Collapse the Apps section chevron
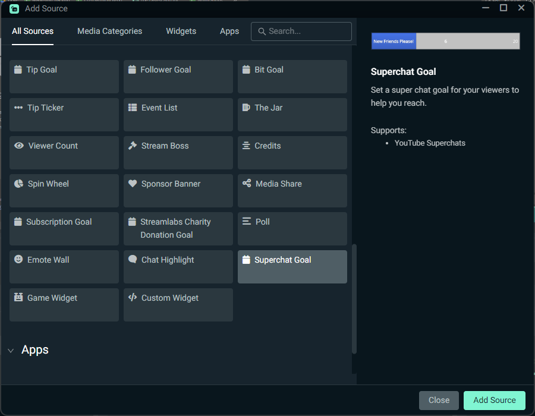535x416 pixels. (x=11, y=351)
